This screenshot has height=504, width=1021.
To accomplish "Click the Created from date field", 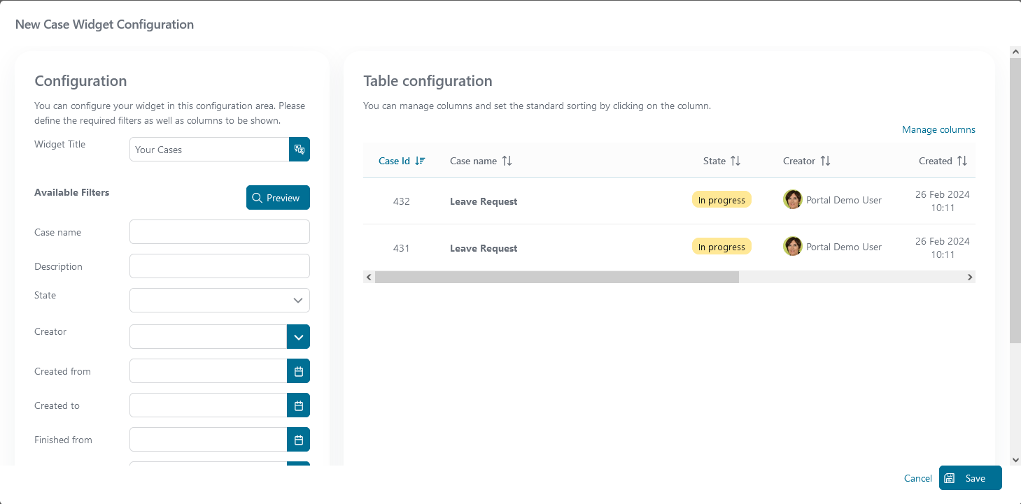I will click(209, 371).
